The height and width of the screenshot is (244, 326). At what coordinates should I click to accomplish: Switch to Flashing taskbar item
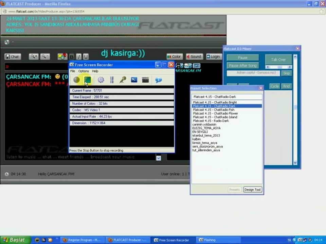tap(218, 240)
